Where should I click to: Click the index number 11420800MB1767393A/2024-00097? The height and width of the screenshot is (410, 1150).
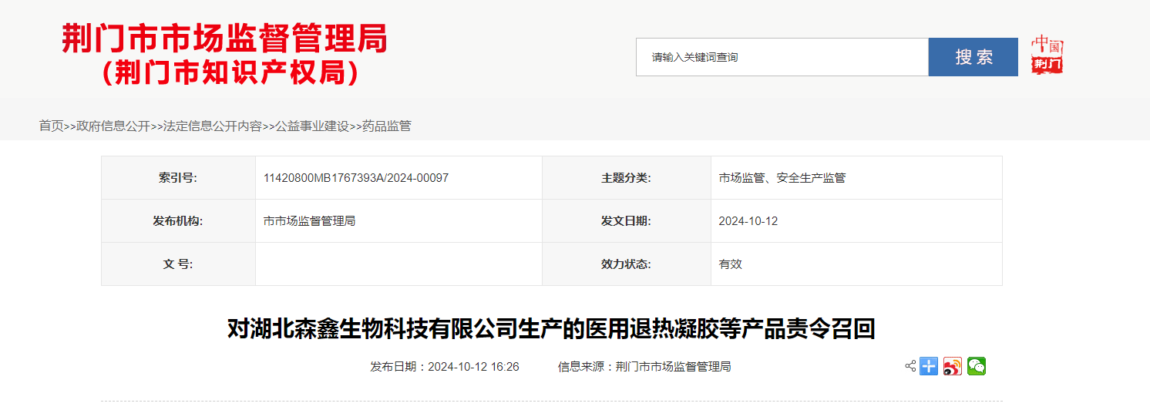[355, 178]
